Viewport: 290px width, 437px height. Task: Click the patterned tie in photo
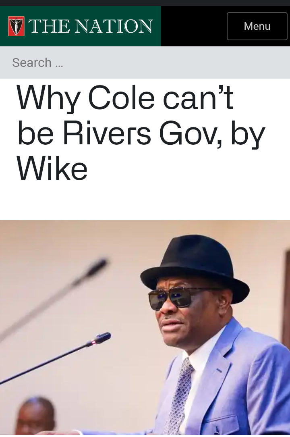178,396
